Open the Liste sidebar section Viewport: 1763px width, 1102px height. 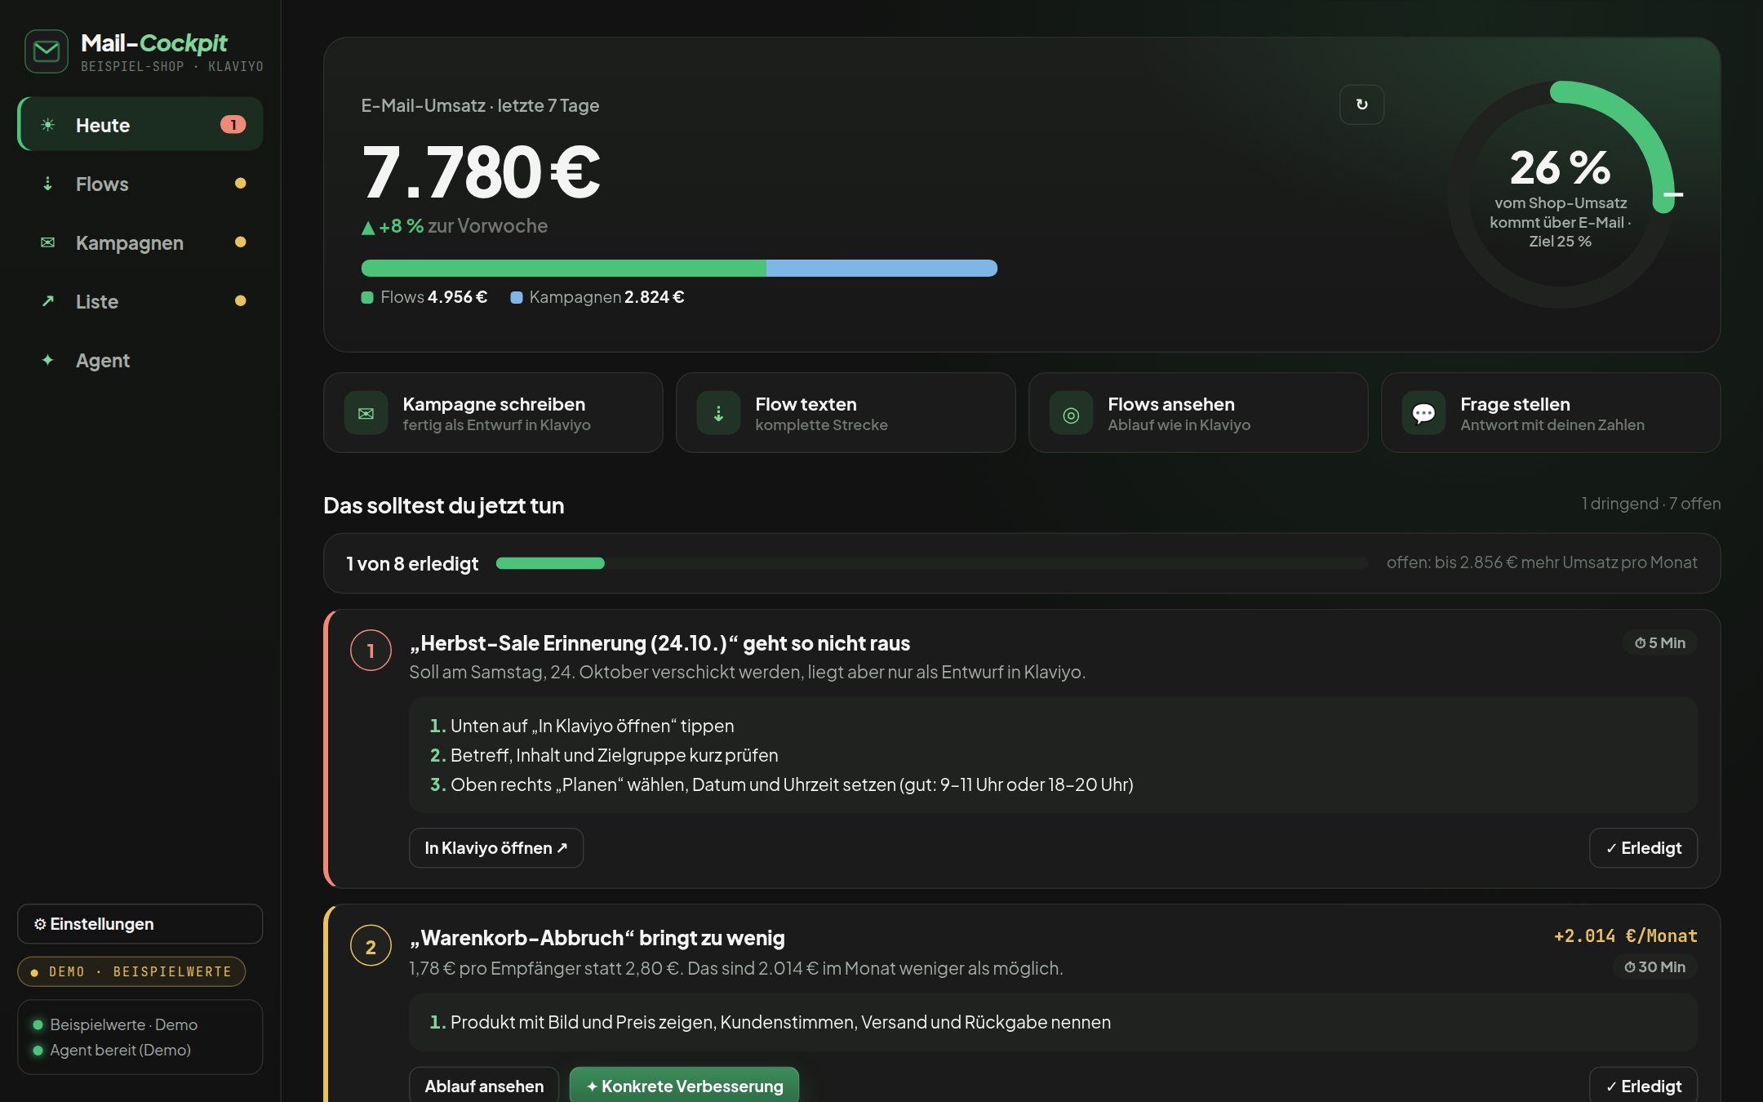[140, 301]
